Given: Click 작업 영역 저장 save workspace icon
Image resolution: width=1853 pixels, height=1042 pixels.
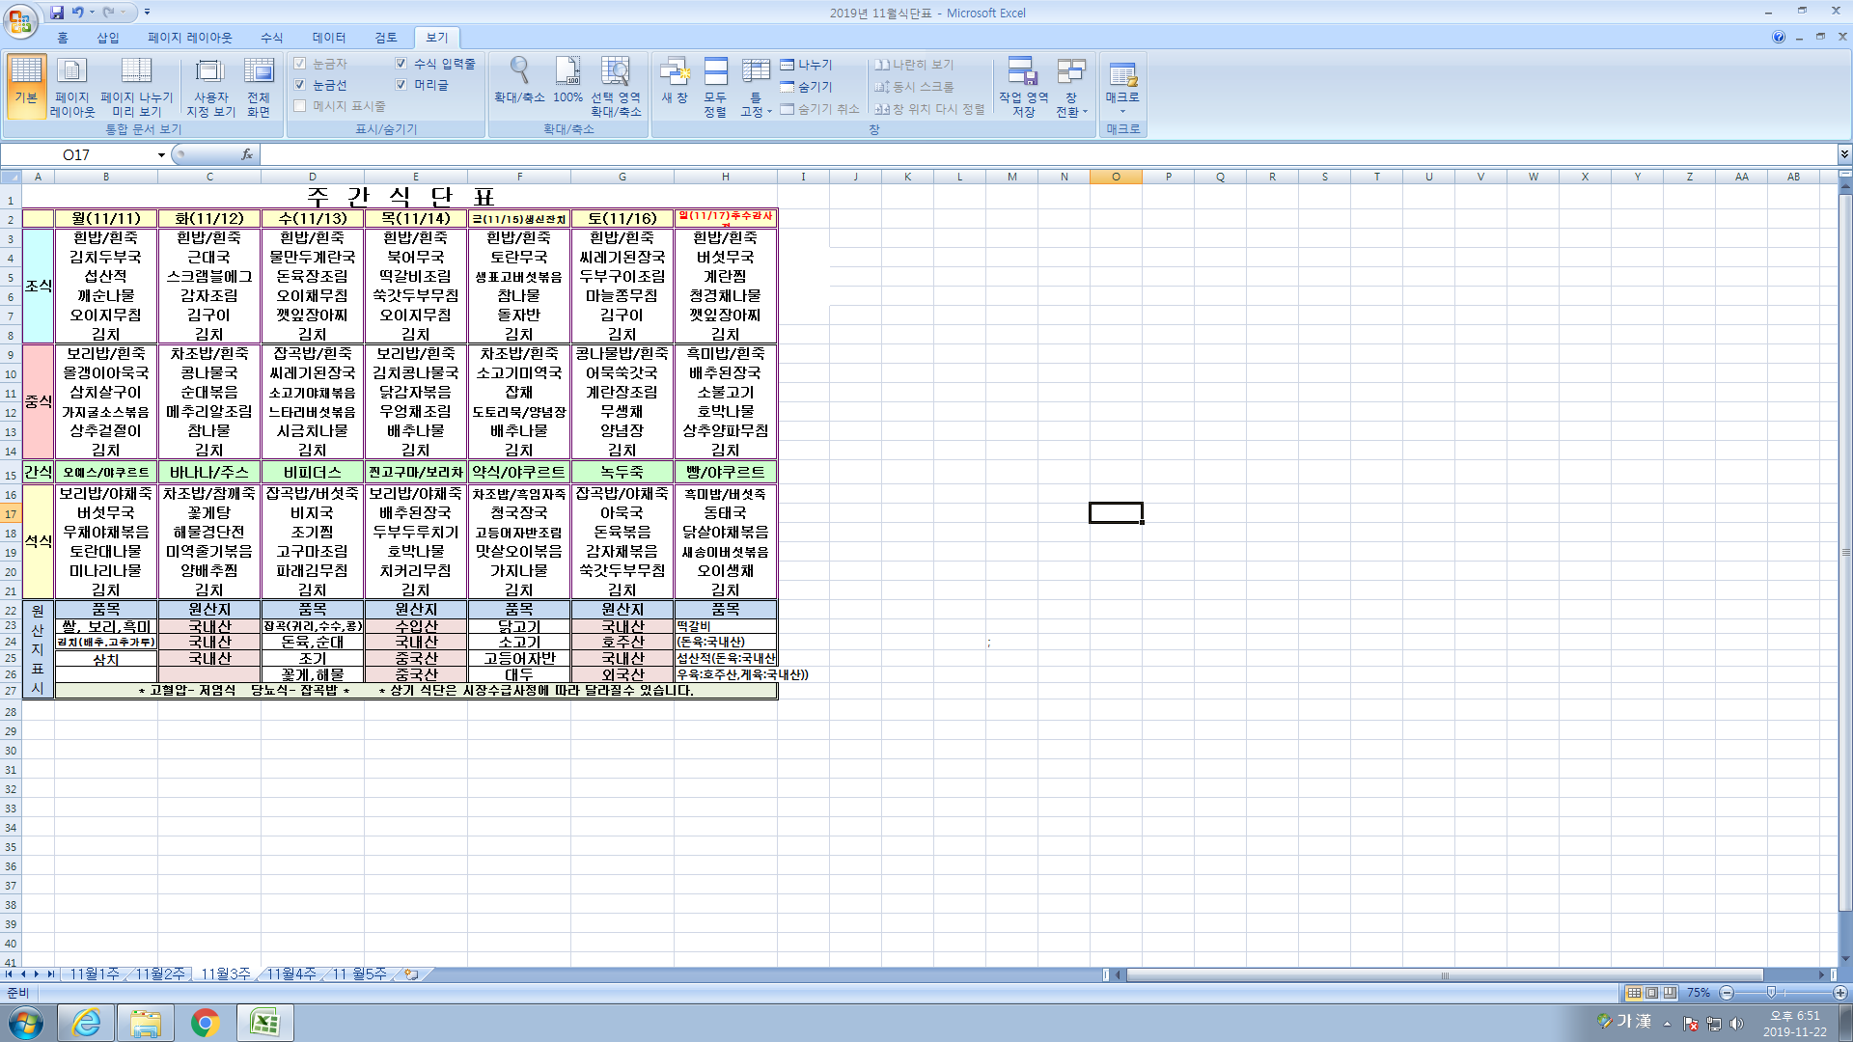Looking at the screenshot, I should coord(1023,72).
